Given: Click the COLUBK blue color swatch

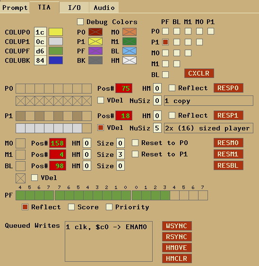Looking at the screenshot, I should (x=56, y=60).
